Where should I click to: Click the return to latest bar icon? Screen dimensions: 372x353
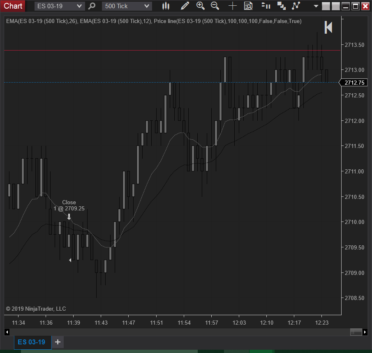(x=328, y=27)
